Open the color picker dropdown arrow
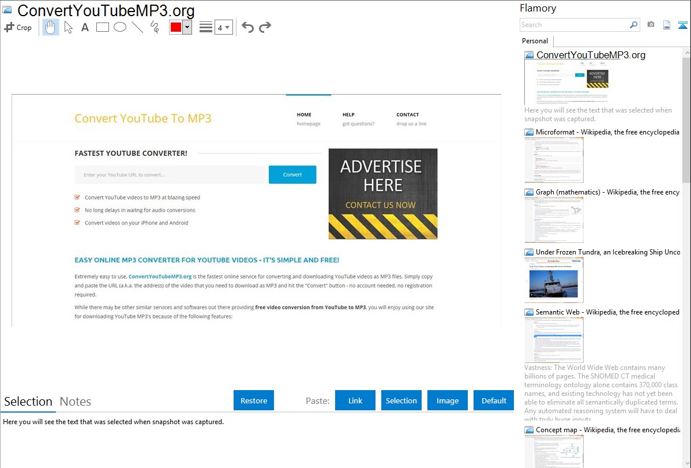The width and height of the screenshot is (691, 468). pyautogui.click(x=187, y=27)
